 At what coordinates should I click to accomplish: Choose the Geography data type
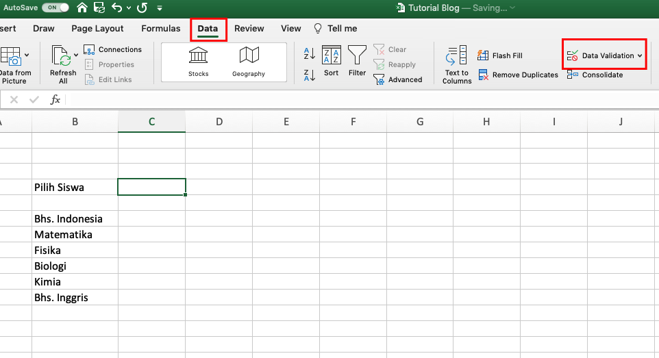[x=249, y=62]
